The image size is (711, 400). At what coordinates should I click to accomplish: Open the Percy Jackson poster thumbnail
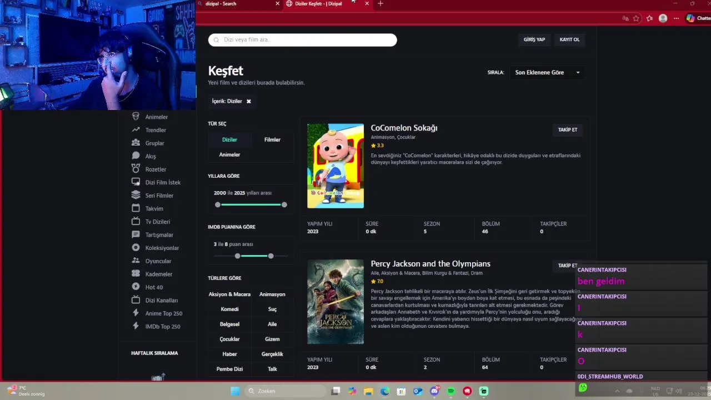pos(336,302)
